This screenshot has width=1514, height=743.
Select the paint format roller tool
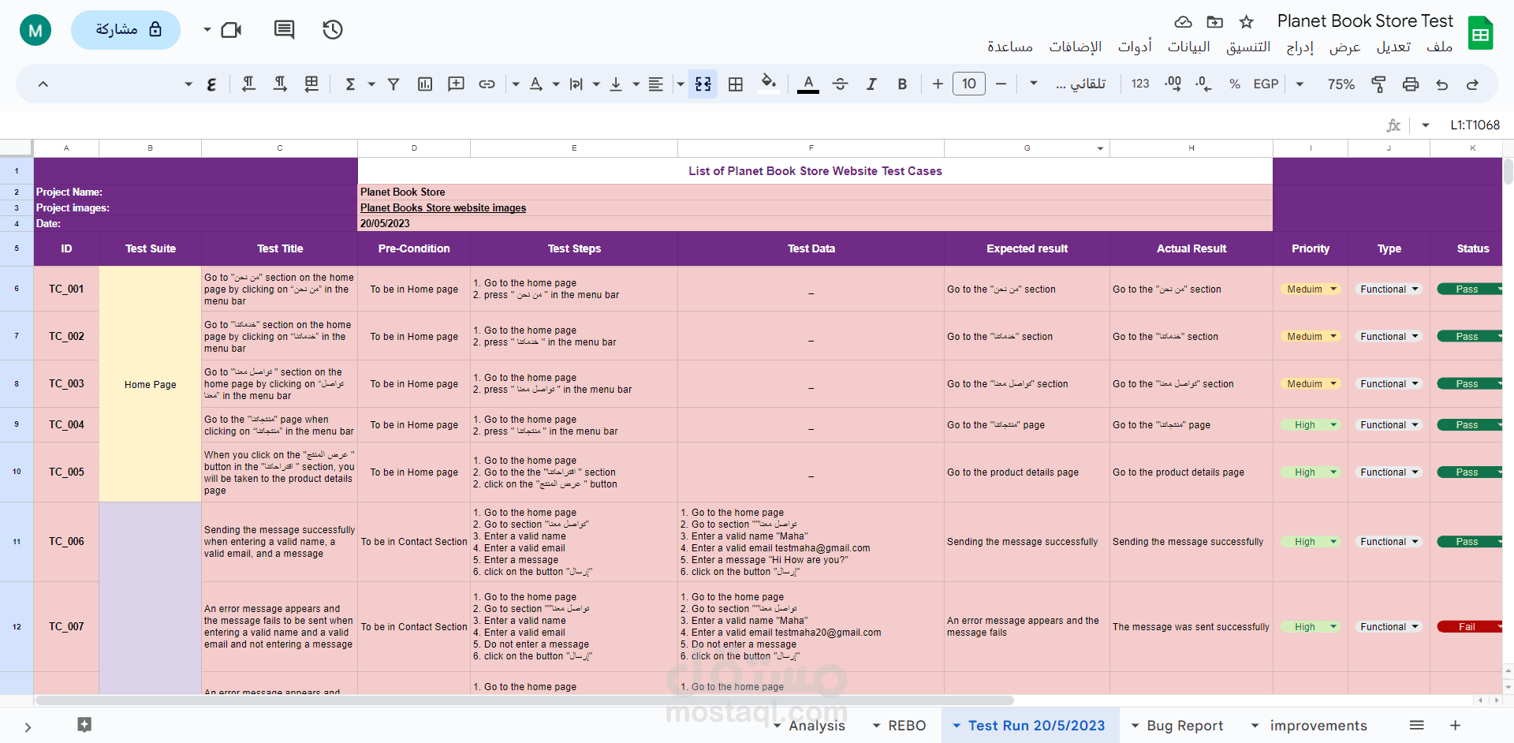point(1378,84)
